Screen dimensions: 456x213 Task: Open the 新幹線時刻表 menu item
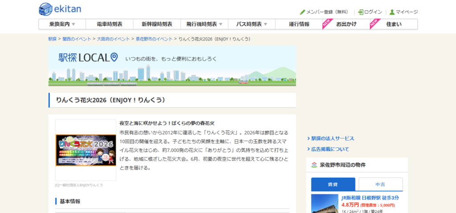157,24
